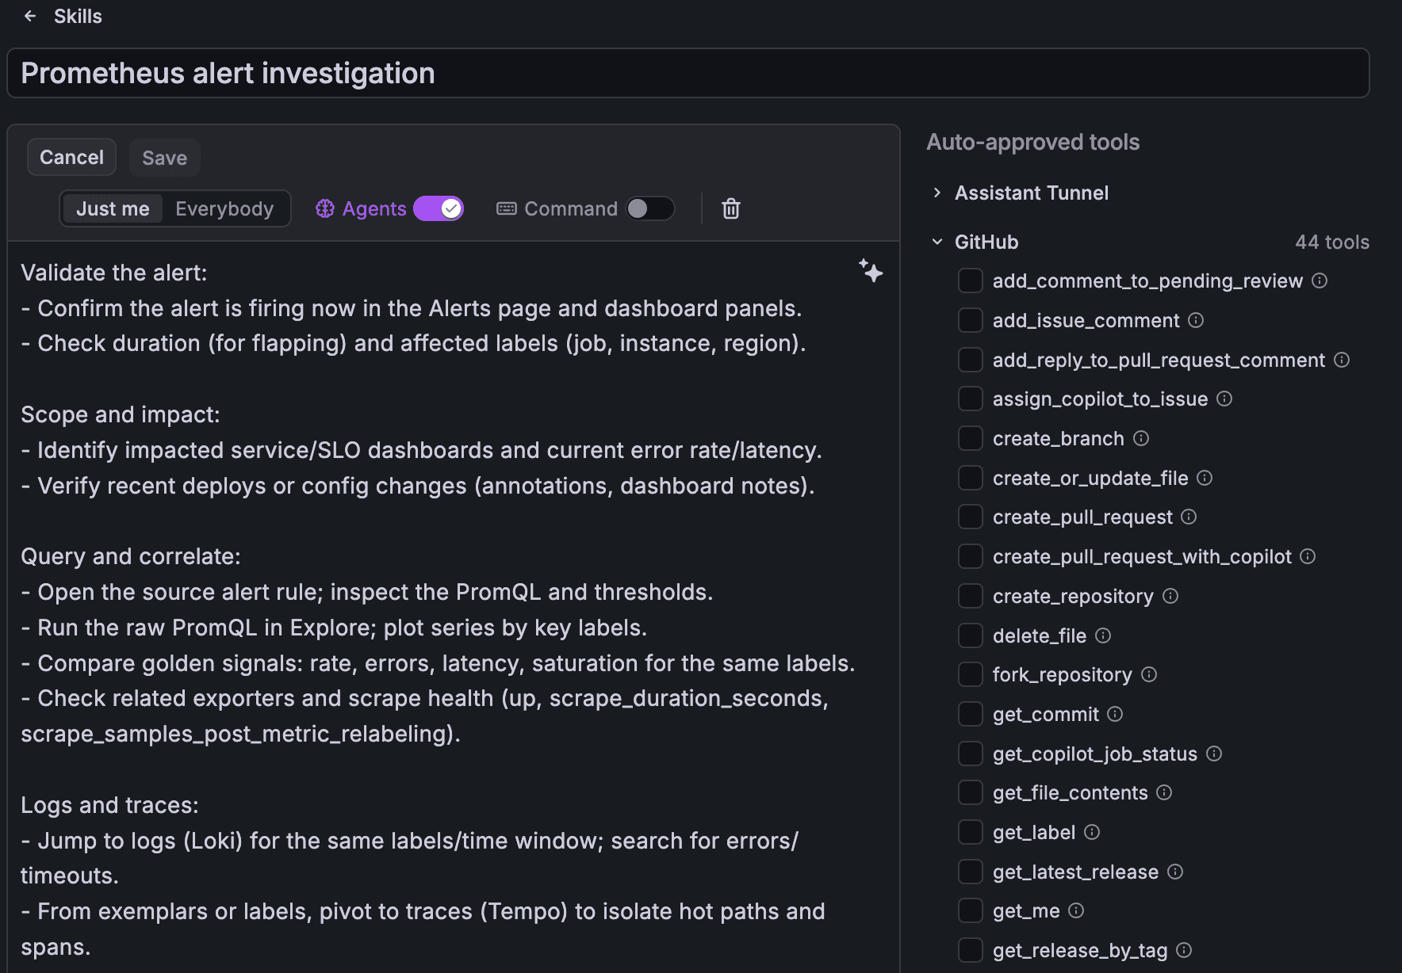Click the sparkle AI assist icon
The image size is (1402, 973).
(871, 272)
